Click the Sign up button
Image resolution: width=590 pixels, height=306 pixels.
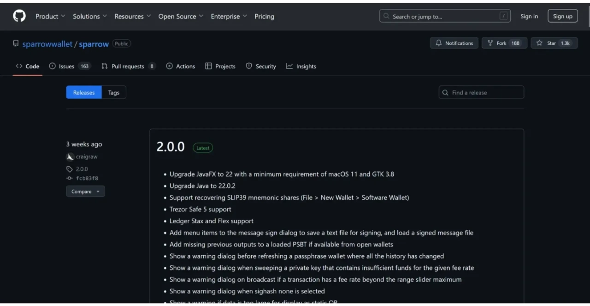562,16
